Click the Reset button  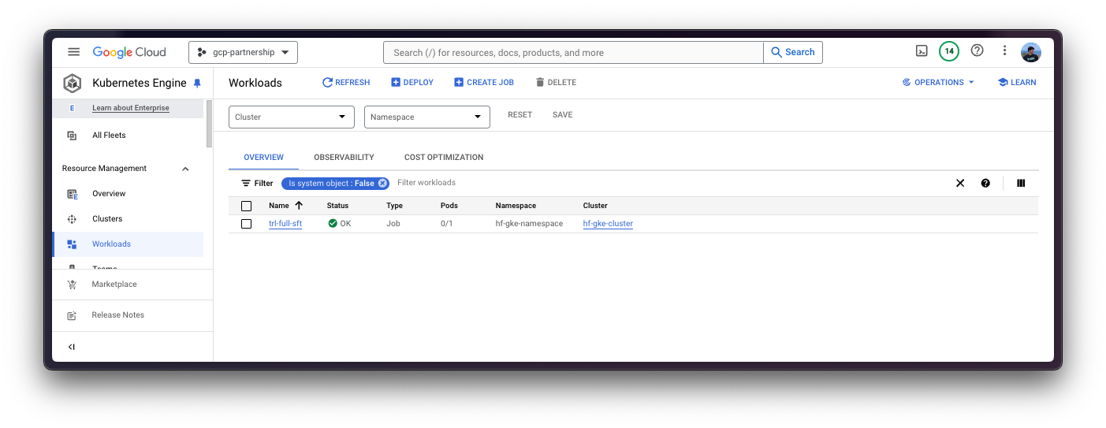coord(519,115)
